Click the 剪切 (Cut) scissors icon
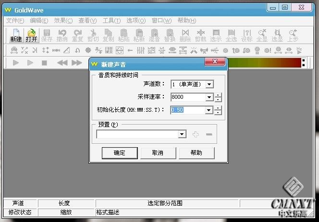The image size is (319, 222). click(x=93, y=35)
